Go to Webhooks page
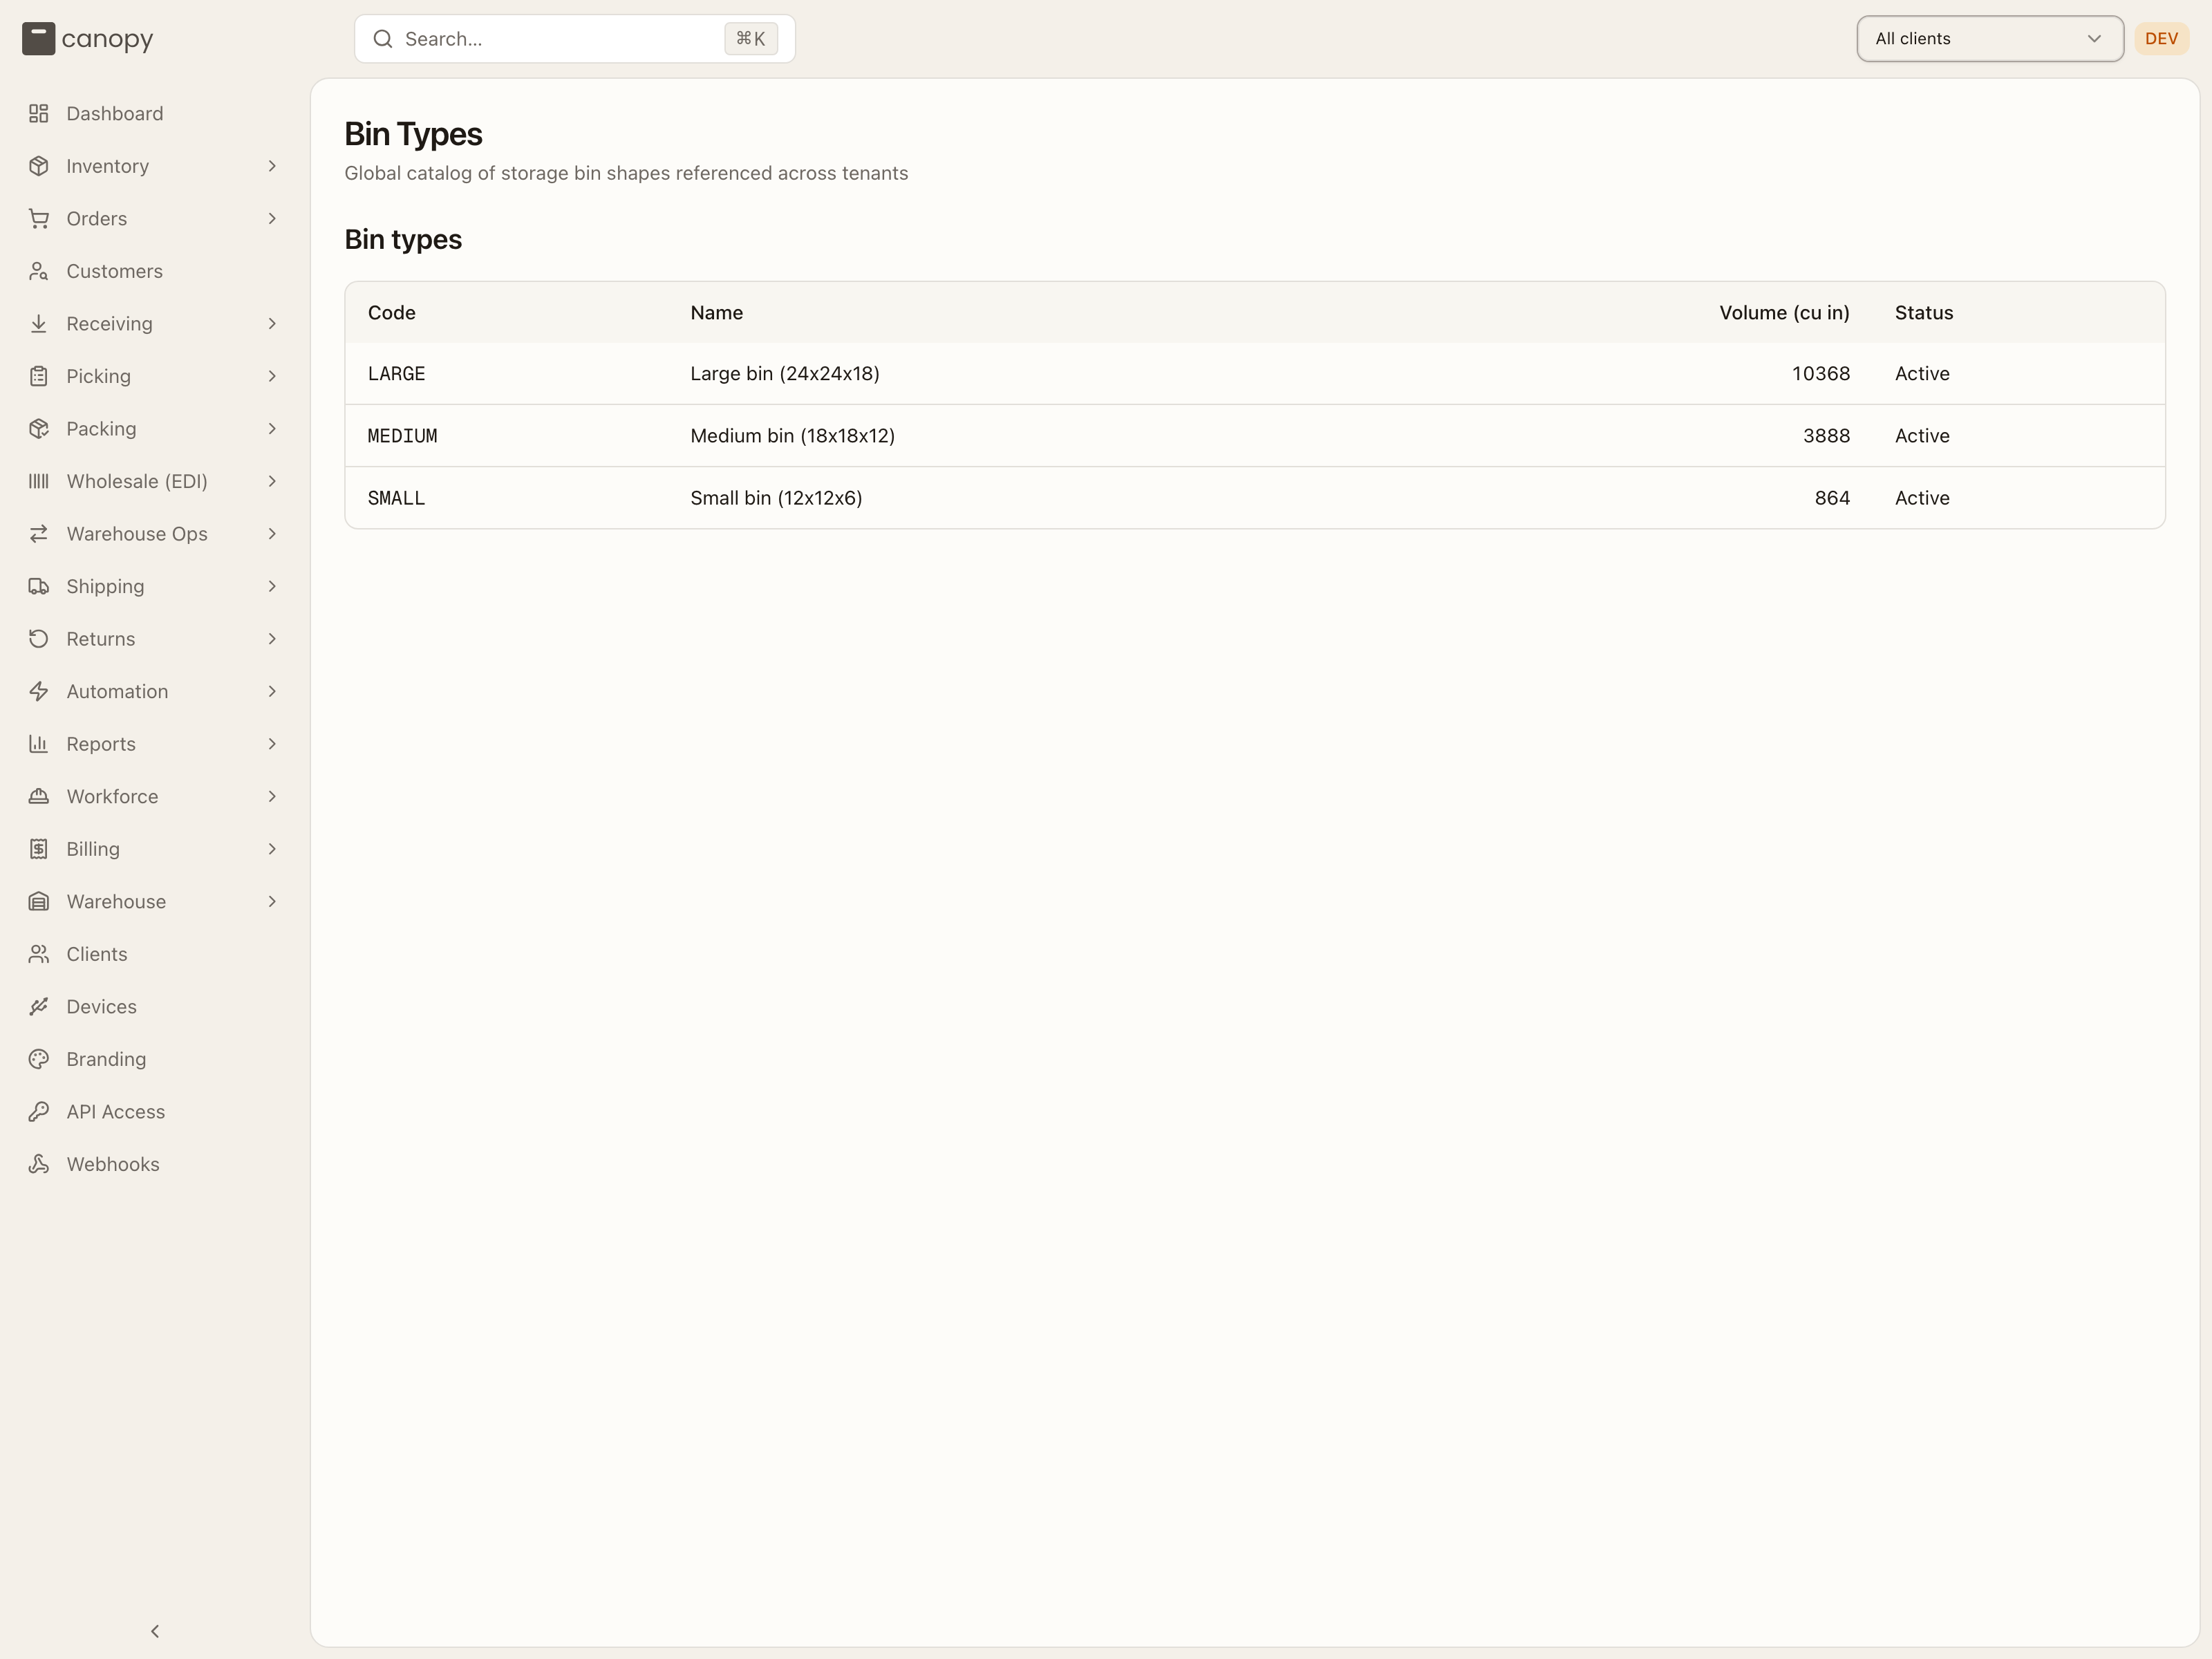2212x1659 pixels. click(155, 1164)
